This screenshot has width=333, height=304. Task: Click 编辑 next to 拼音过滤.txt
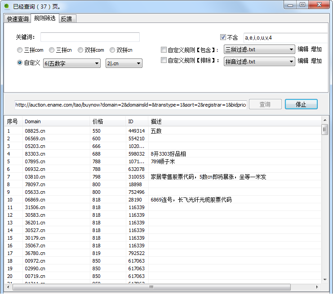pyautogui.click(x=303, y=61)
